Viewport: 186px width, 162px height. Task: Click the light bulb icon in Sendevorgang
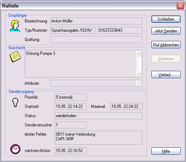click(x=15, y=103)
